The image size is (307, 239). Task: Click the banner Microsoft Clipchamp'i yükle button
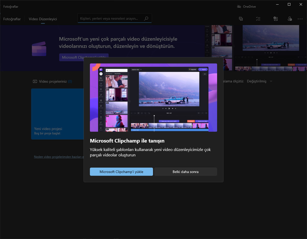[84, 57]
